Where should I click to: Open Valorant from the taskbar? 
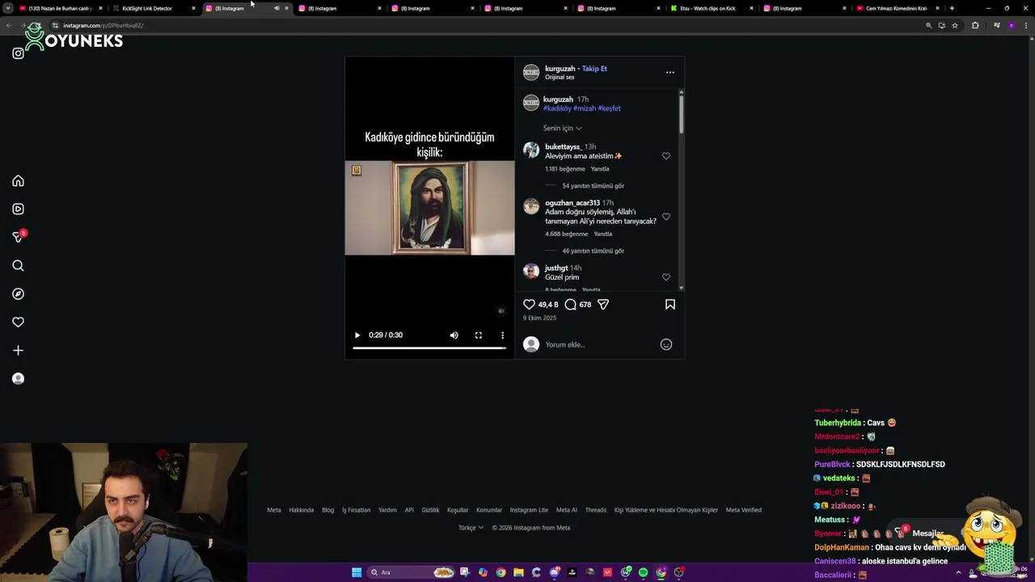pos(607,572)
